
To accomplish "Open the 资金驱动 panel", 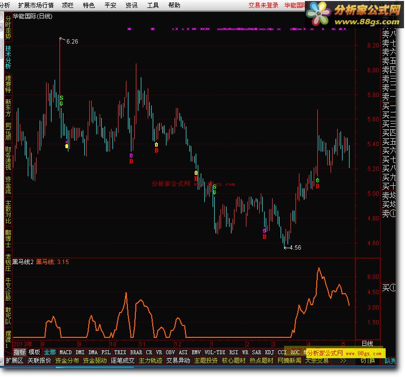I will pyautogui.click(x=95, y=361).
